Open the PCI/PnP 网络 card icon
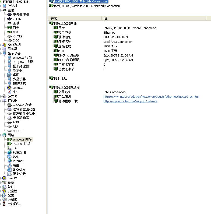 [x=9, y=144]
